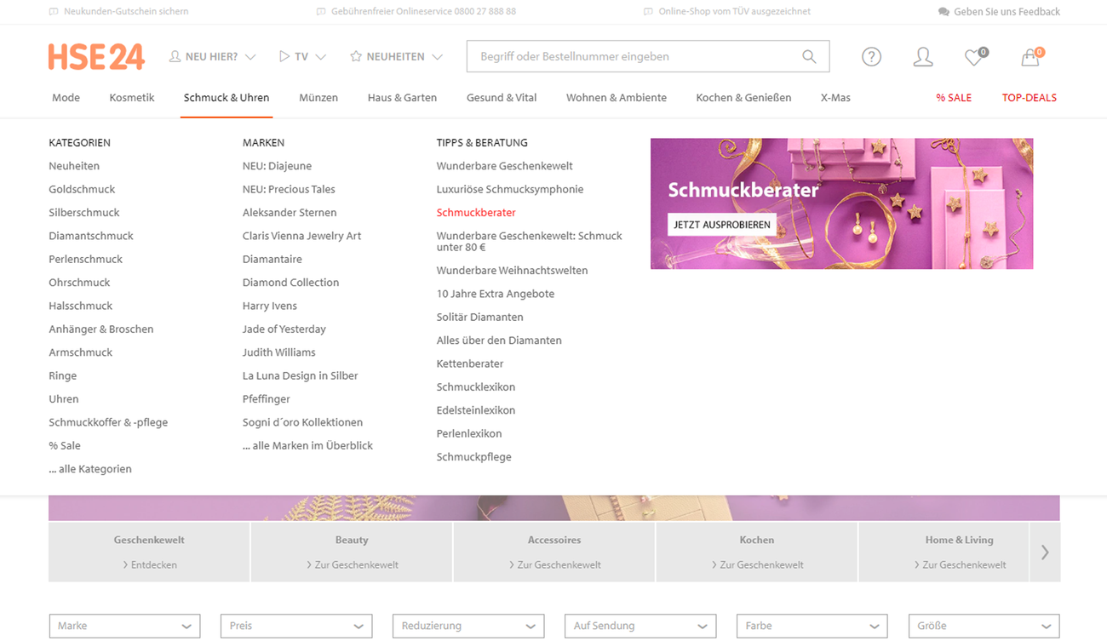Click the carousel next arrow
Viewport: 1107px width, 641px height.
1045,552
